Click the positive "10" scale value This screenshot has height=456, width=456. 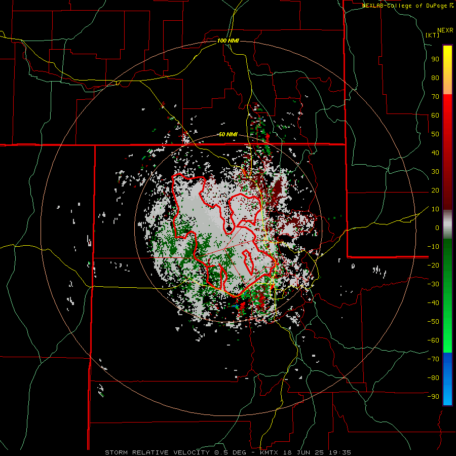click(x=435, y=209)
